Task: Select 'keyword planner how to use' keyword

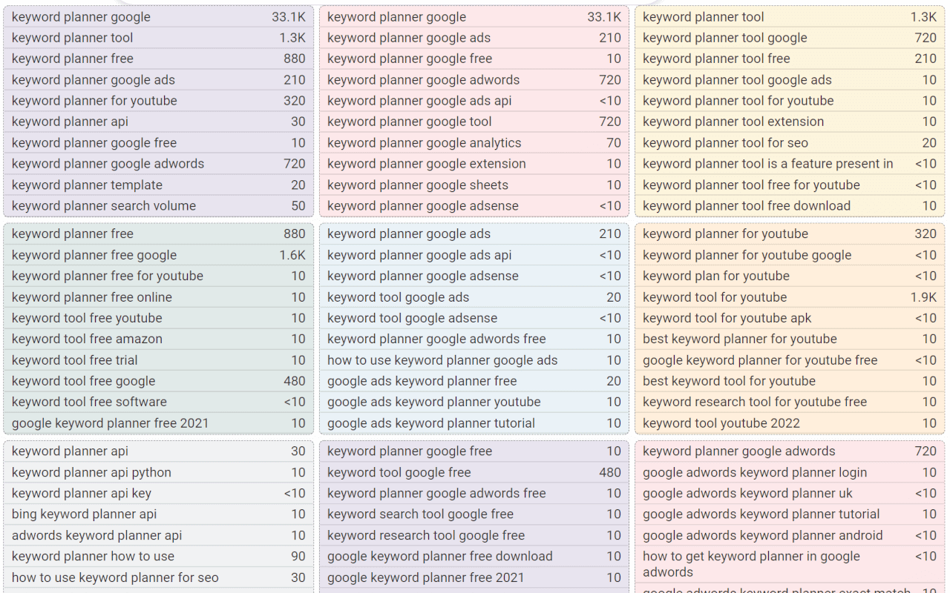Action: (94, 556)
